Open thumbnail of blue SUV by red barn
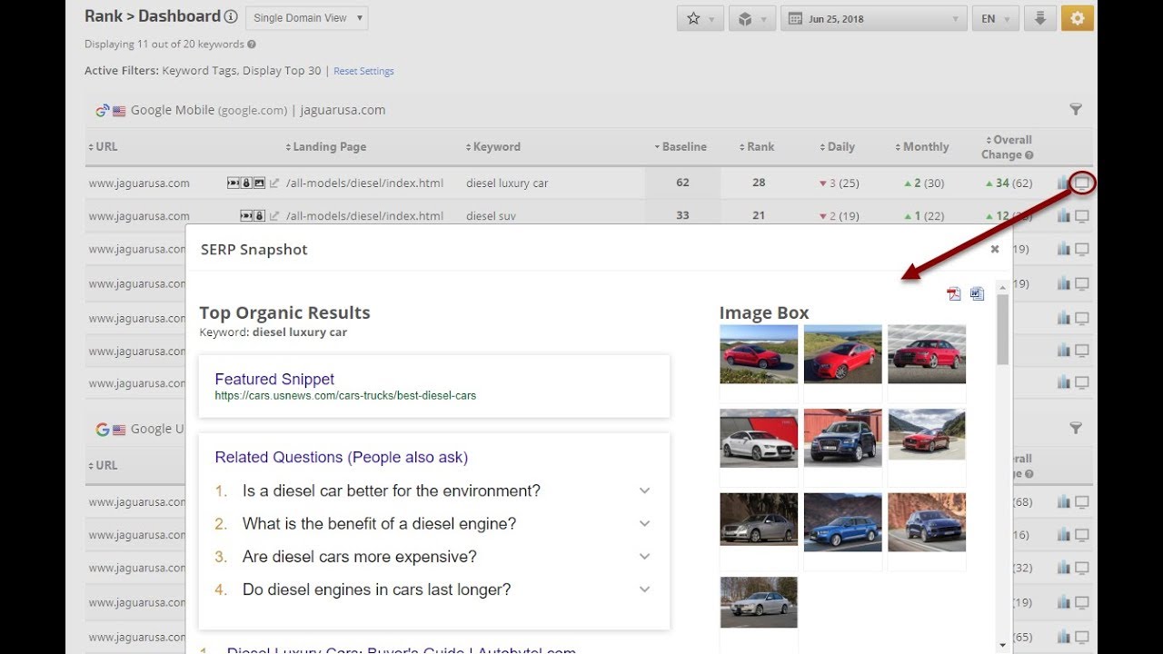The width and height of the screenshot is (1163, 654). pos(842,438)
